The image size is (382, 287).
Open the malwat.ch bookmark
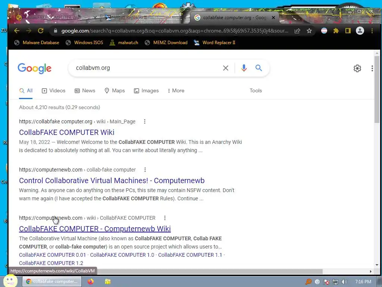click(x=123, y=43)
